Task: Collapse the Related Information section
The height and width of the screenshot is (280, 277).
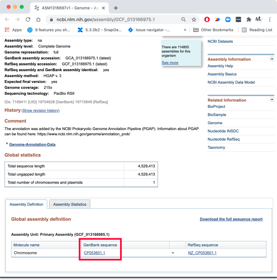Action: point(272,99)
